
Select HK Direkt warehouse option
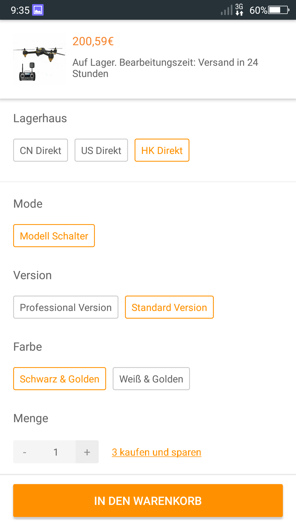162,150
